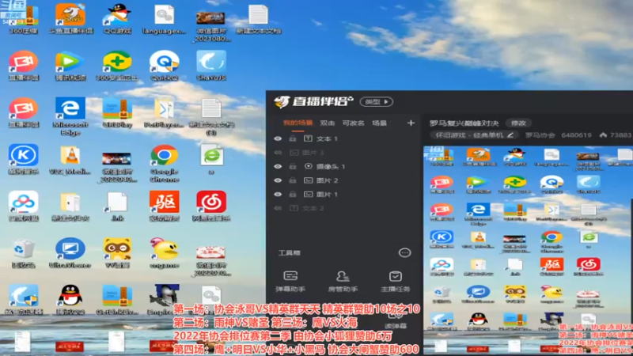Click the stream title 罗马复兴巅峰对决

[464, 123]
